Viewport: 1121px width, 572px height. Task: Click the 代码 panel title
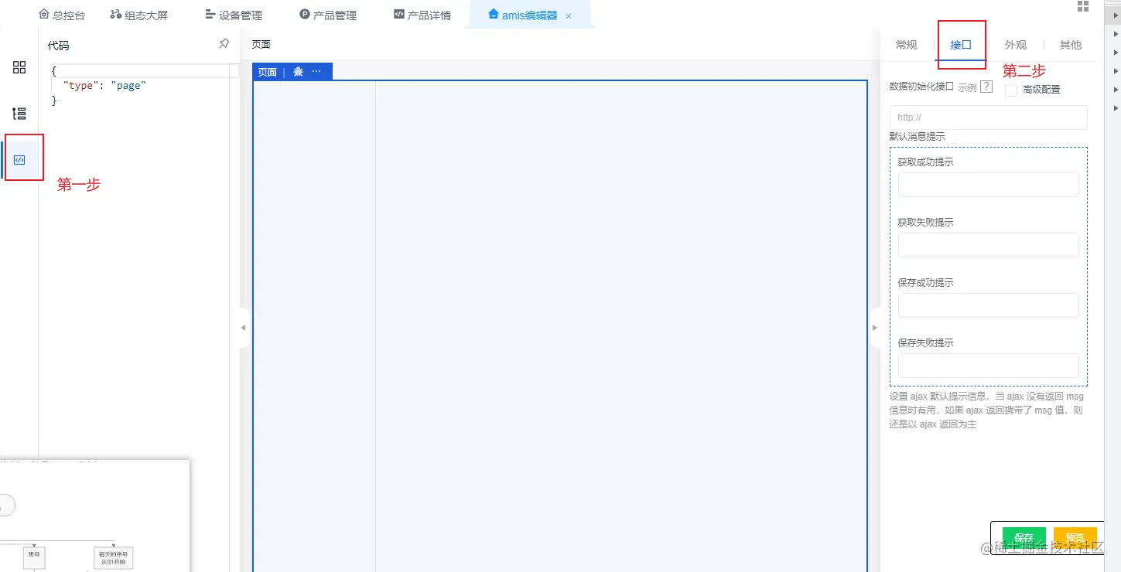(58, 46)
